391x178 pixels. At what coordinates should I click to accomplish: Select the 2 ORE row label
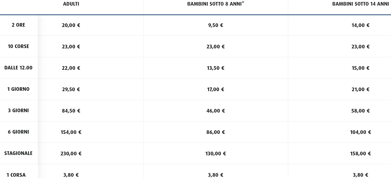click(18, 25)
